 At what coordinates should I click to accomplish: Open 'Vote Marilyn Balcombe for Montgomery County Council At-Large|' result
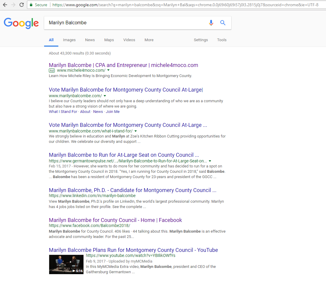click(126, 90)
